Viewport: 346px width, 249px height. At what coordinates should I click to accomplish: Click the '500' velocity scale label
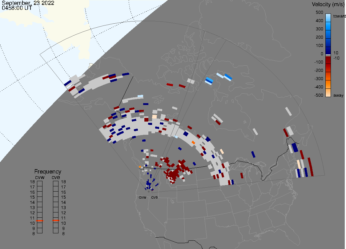tap(319, 12)
